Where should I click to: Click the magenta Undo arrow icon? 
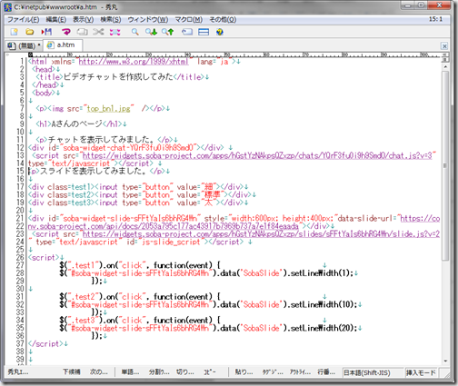point(66,32)
